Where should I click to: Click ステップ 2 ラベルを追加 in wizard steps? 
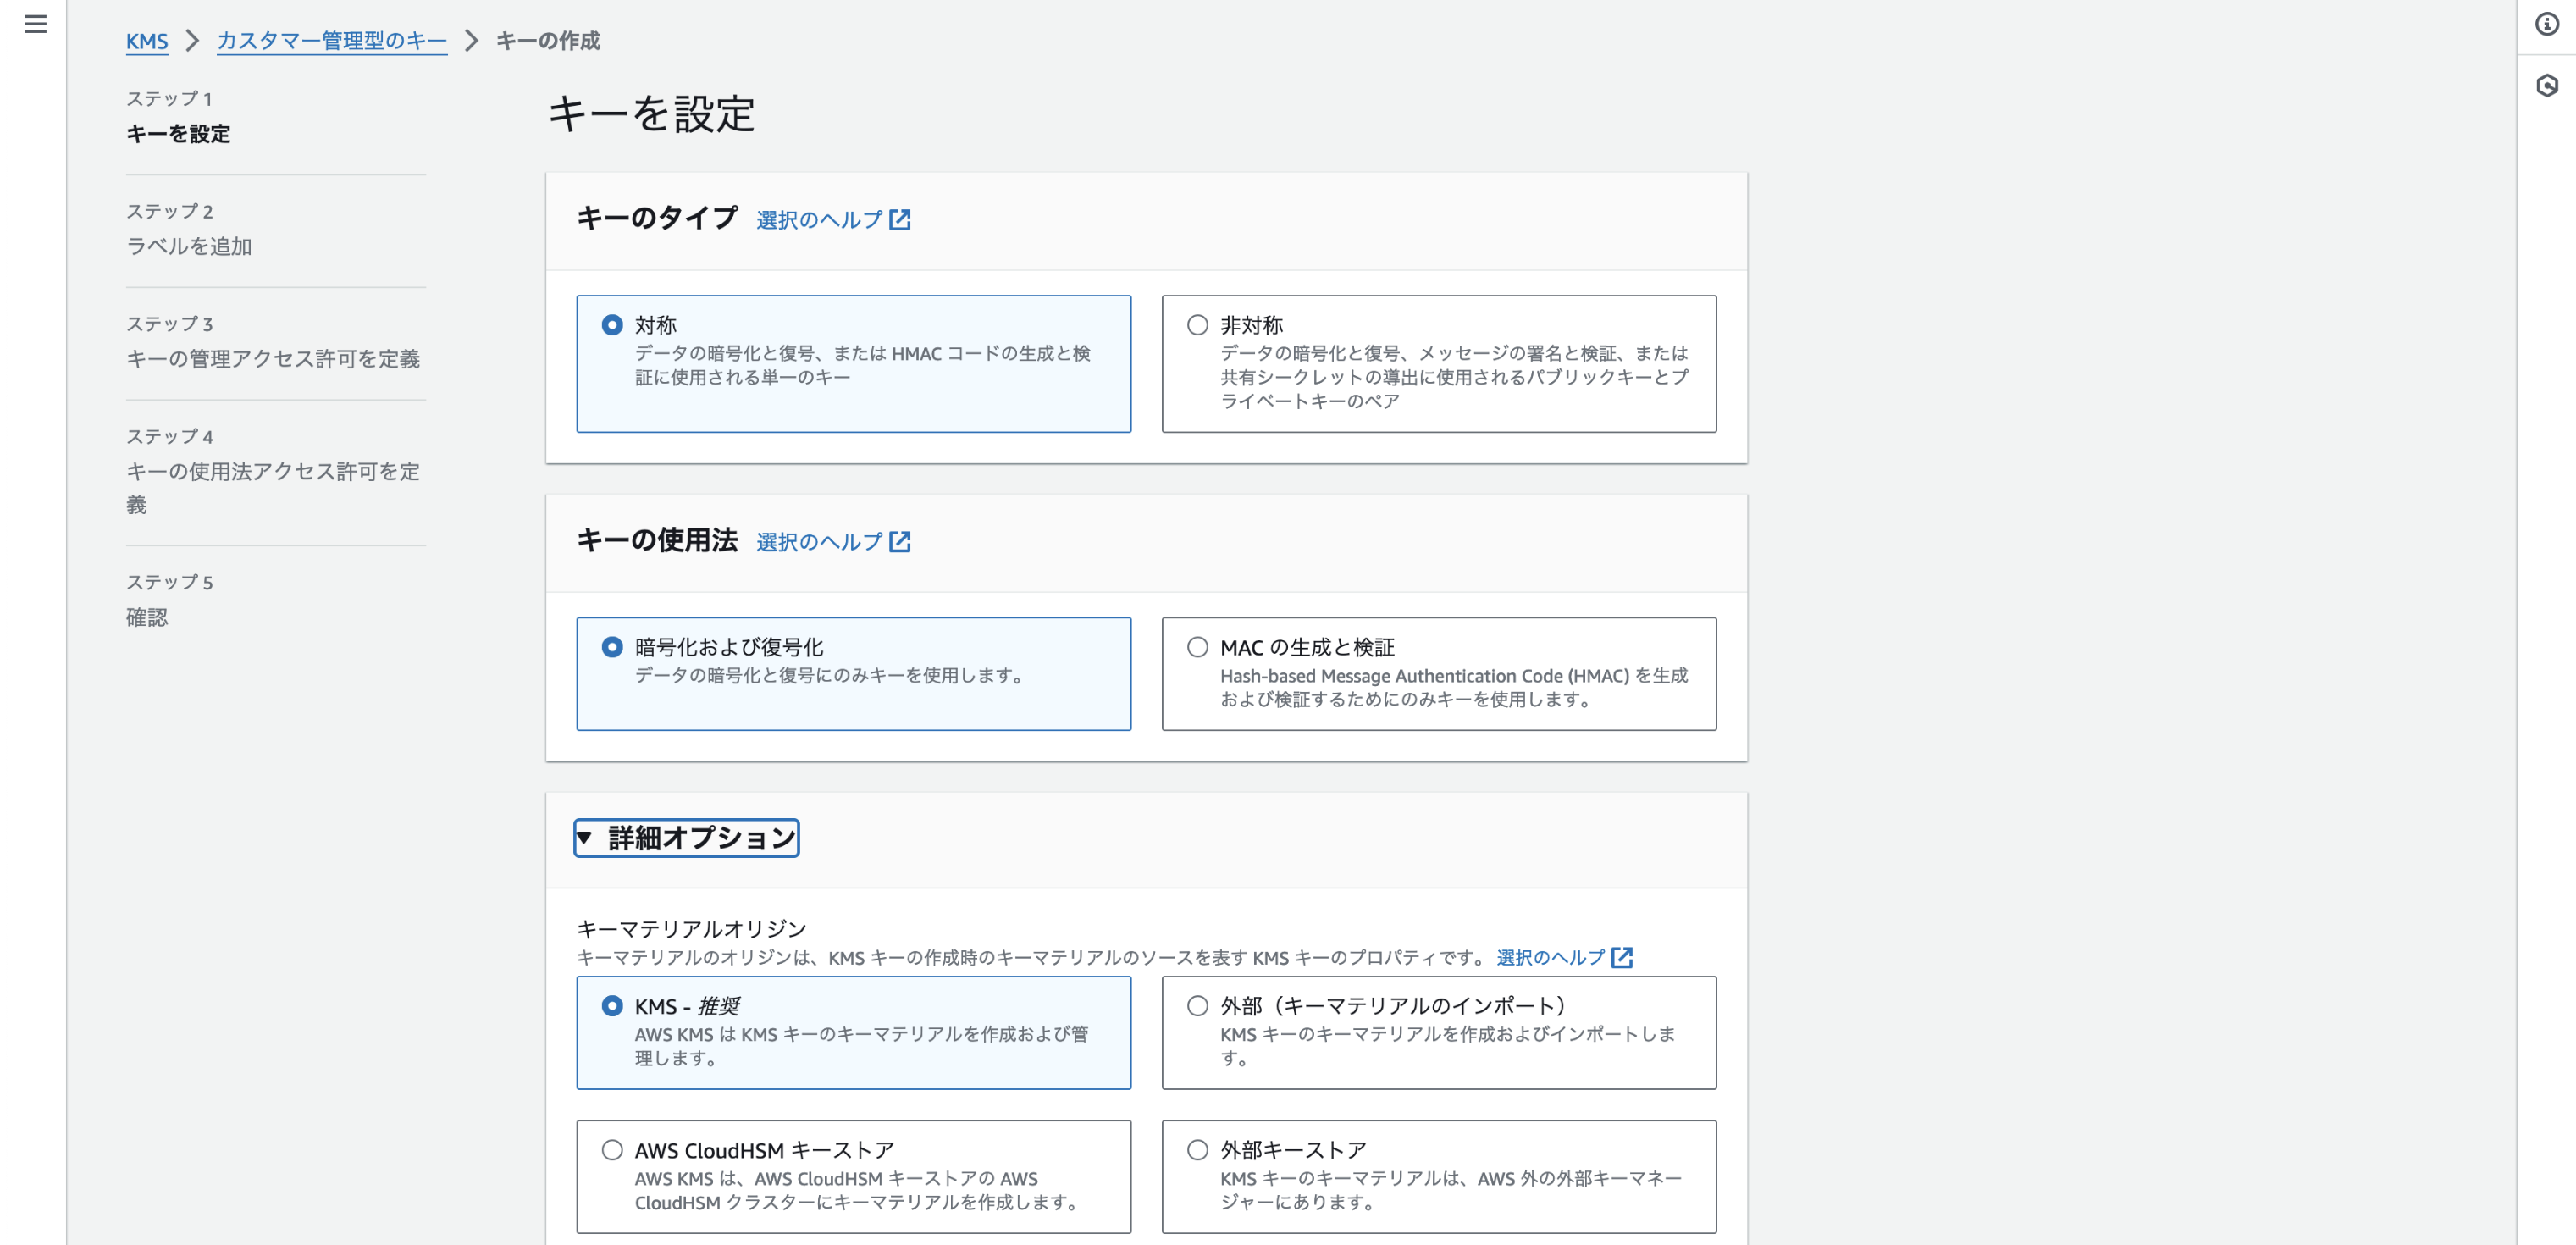189,246
